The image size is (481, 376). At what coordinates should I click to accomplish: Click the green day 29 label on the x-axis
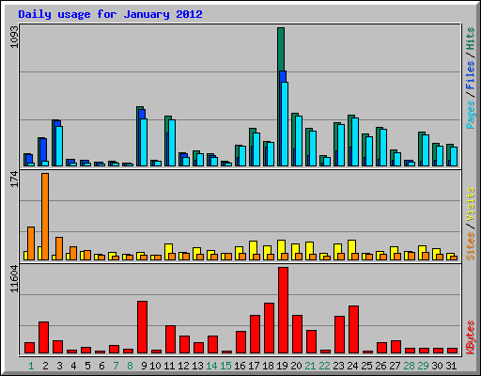tap(423, 366)
